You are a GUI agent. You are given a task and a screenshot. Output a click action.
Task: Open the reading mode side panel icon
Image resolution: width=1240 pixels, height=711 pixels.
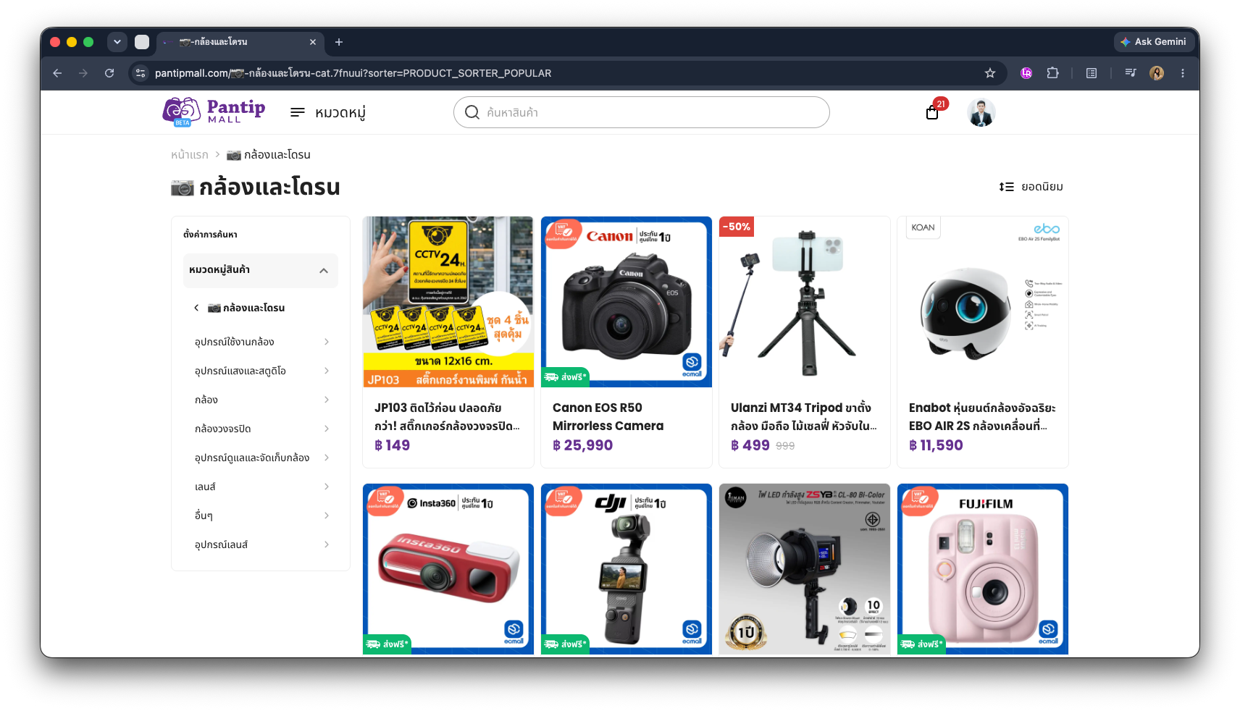(x=1092, y=73)
